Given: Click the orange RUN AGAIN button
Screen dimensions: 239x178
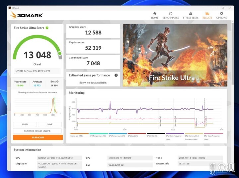Looking at the screenshot, I should (38, 137).
